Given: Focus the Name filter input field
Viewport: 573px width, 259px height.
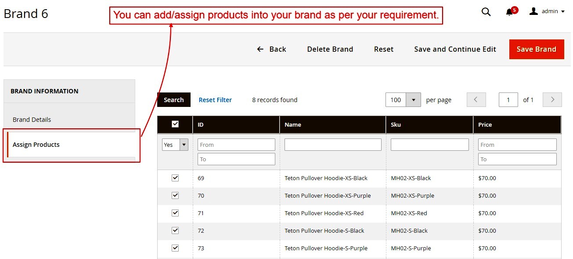Looking at the screenshot, I should point(333,145).
